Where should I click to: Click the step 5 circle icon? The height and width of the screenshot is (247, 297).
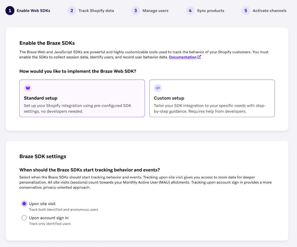[246, 10]
